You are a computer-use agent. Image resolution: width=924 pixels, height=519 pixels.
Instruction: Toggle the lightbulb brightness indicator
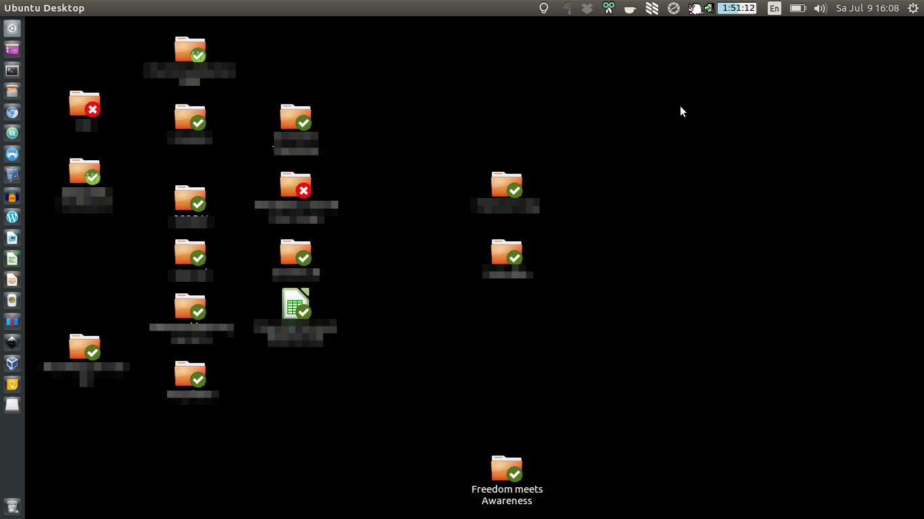[543, 8]
